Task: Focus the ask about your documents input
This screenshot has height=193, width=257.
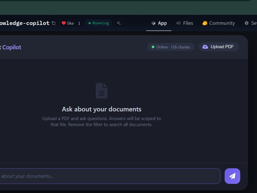Action: pos(110,176)
